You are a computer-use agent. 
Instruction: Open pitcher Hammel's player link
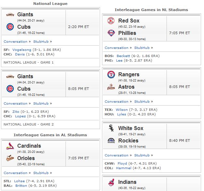tap(124, 168)
